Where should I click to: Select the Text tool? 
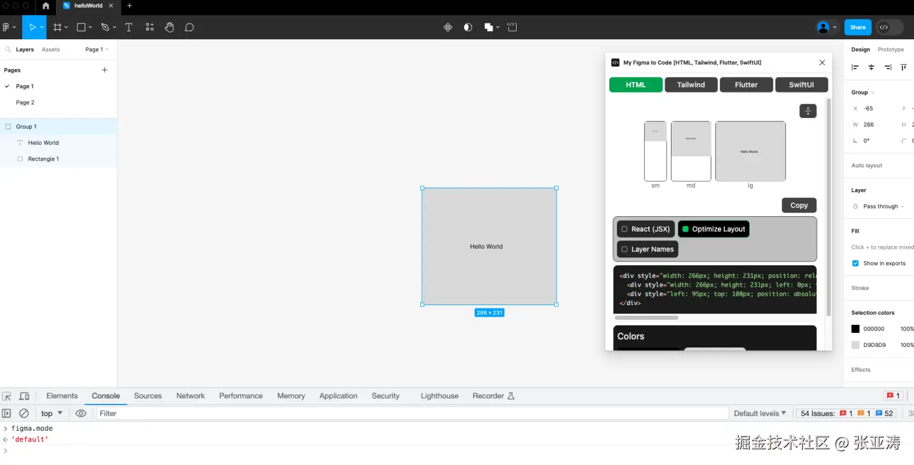coord(129,27)
